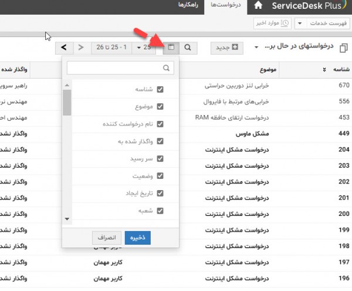This screenshot has width=352, height=291.
Task: Click واگذار شده column header
Action: [14, 70]
